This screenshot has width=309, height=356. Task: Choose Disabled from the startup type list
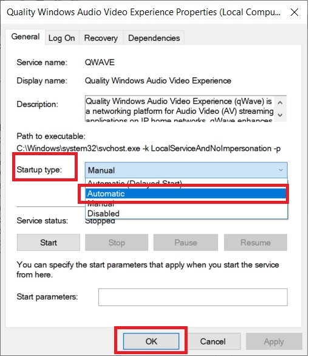pos(186,214)
